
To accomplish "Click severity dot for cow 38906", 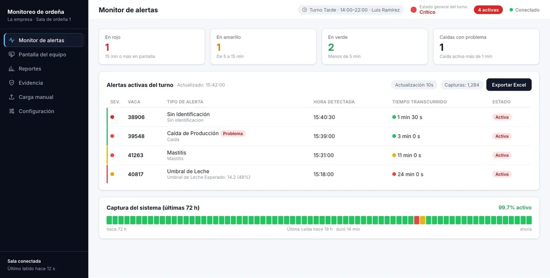I will (112, 117).
